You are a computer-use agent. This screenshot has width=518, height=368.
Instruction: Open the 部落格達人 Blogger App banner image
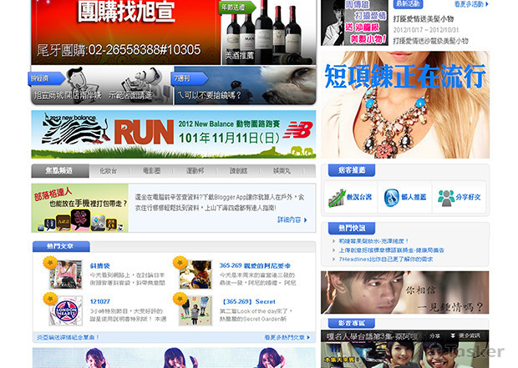80,208
